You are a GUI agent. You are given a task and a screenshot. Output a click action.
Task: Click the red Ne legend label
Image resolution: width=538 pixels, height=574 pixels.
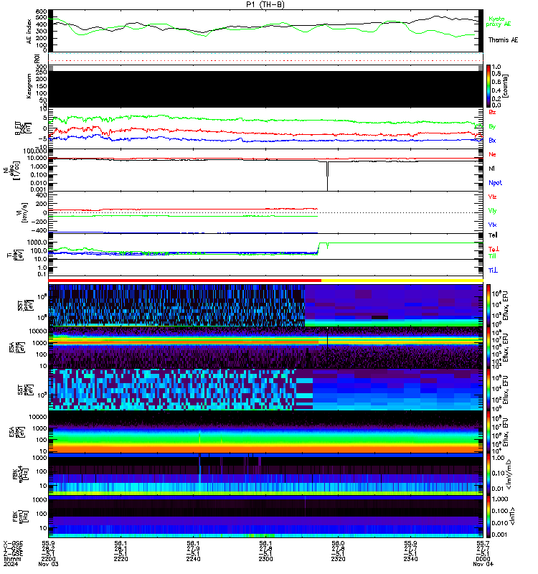[492, 154]
